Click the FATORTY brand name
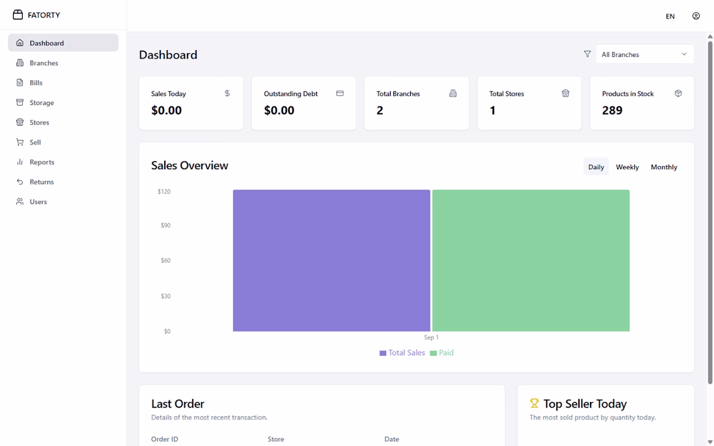This screenshot has width=714, height=446. (43, 15)
